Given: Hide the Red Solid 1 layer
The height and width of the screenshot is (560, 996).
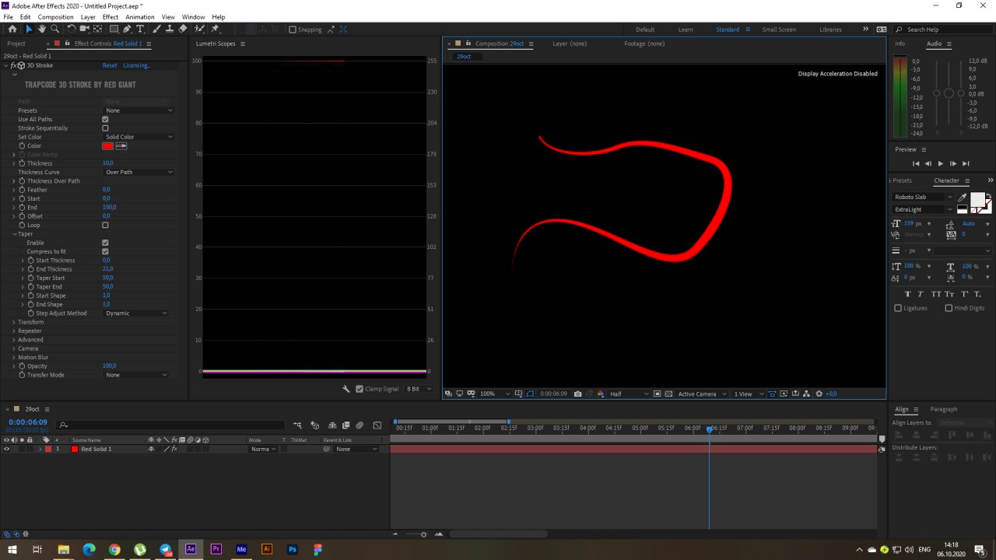Looking at the screenshot, I should (x=6, y=449).
